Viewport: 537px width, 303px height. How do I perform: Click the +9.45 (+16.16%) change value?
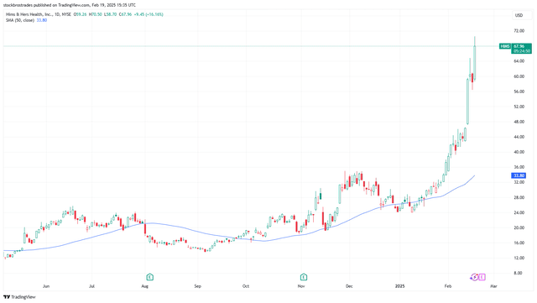click(149, 14)
